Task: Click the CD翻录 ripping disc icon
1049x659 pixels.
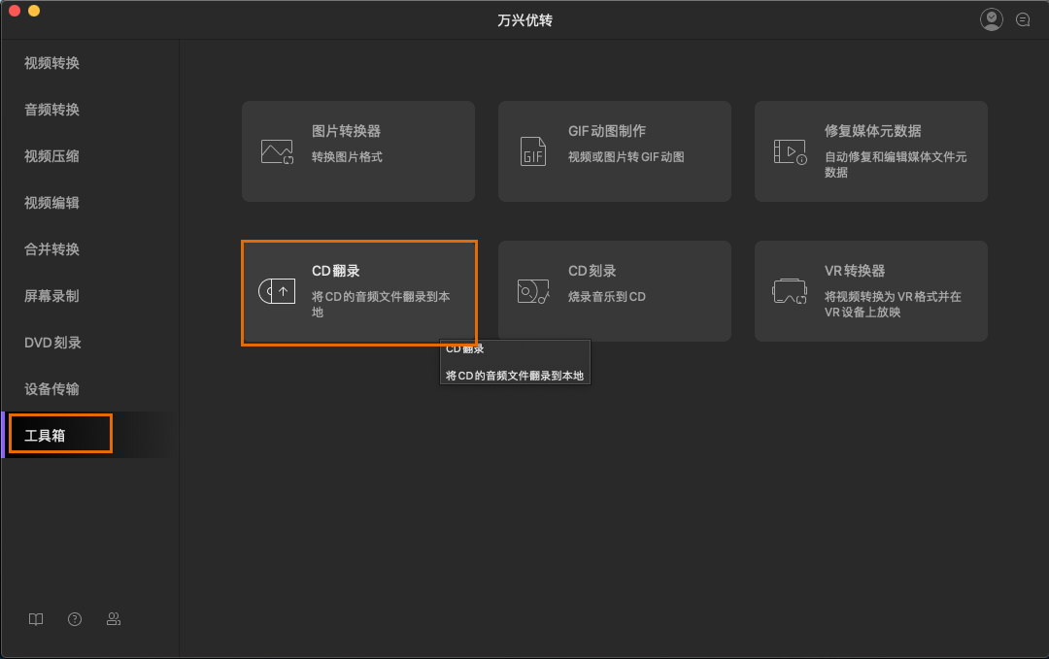Action: (277, 290)
